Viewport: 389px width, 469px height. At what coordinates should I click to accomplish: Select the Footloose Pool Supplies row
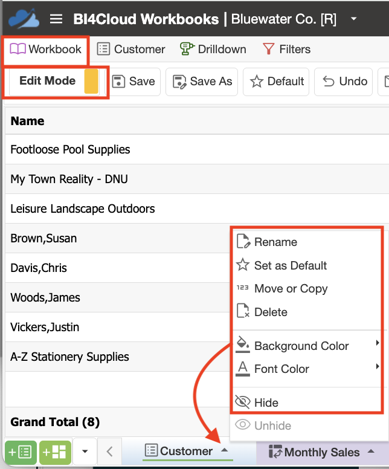197,149
